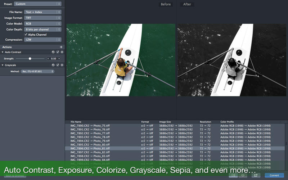Click the eye preview icon at bottom
288x180 pixels.
pos(243,175)
